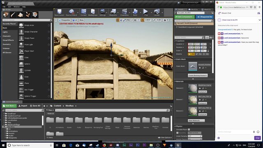
Task: Toggle the Scale lock icon
Action: tap(208, 51)
